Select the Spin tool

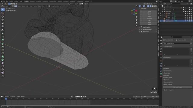click(x=3, y=60)
